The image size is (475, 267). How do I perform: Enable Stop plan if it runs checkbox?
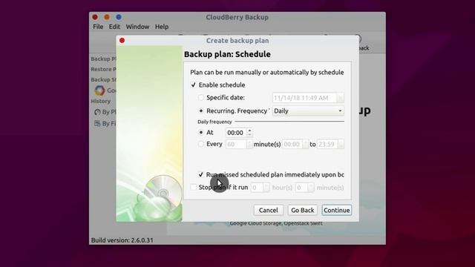[x=193, y=188]
